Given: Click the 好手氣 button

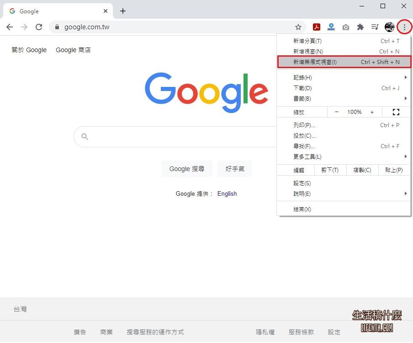Looking at the screenshot, I should (x=235, y=169).
